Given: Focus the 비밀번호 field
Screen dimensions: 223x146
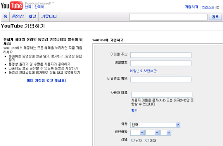Looking at the screenshot, I should pos(161,63).
